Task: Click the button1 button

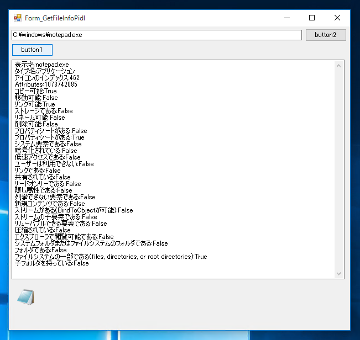Action: (x=32, y=50)
